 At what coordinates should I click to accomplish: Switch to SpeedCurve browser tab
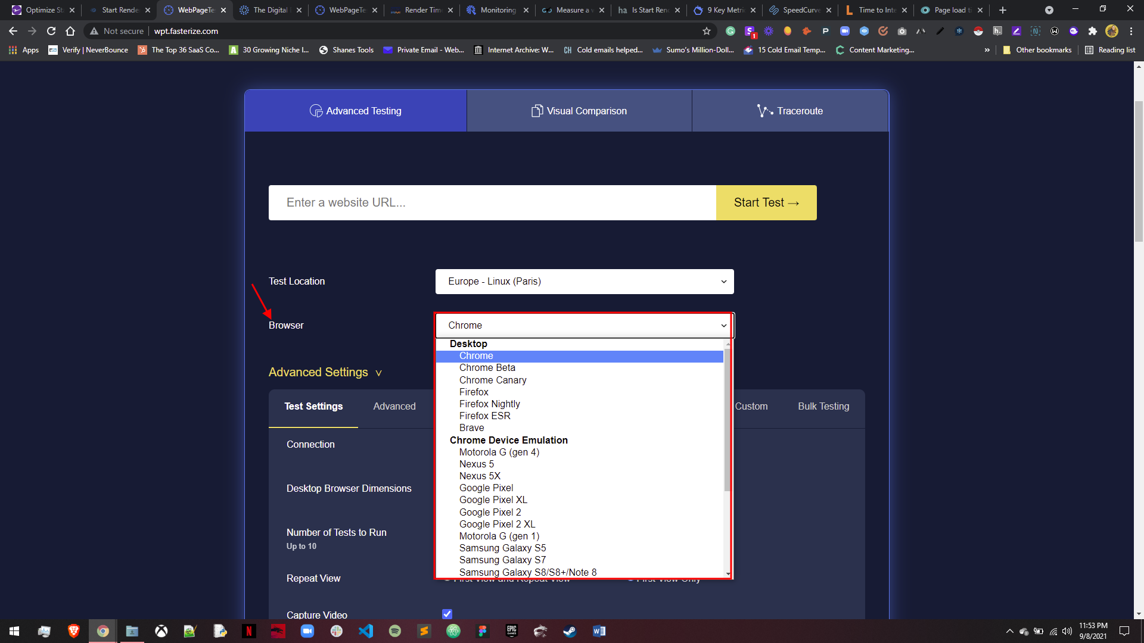point(800,10)
